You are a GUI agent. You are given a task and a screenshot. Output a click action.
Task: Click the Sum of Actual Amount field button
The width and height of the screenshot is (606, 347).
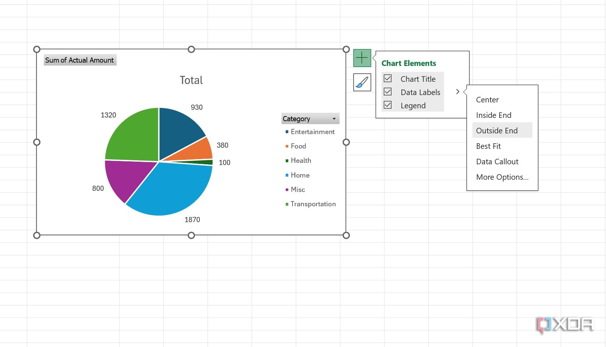80,60
